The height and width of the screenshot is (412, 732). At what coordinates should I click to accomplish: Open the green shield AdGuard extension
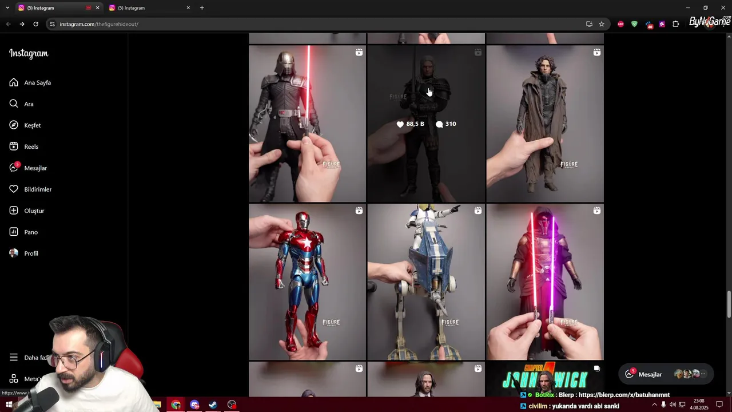(634, 24)
